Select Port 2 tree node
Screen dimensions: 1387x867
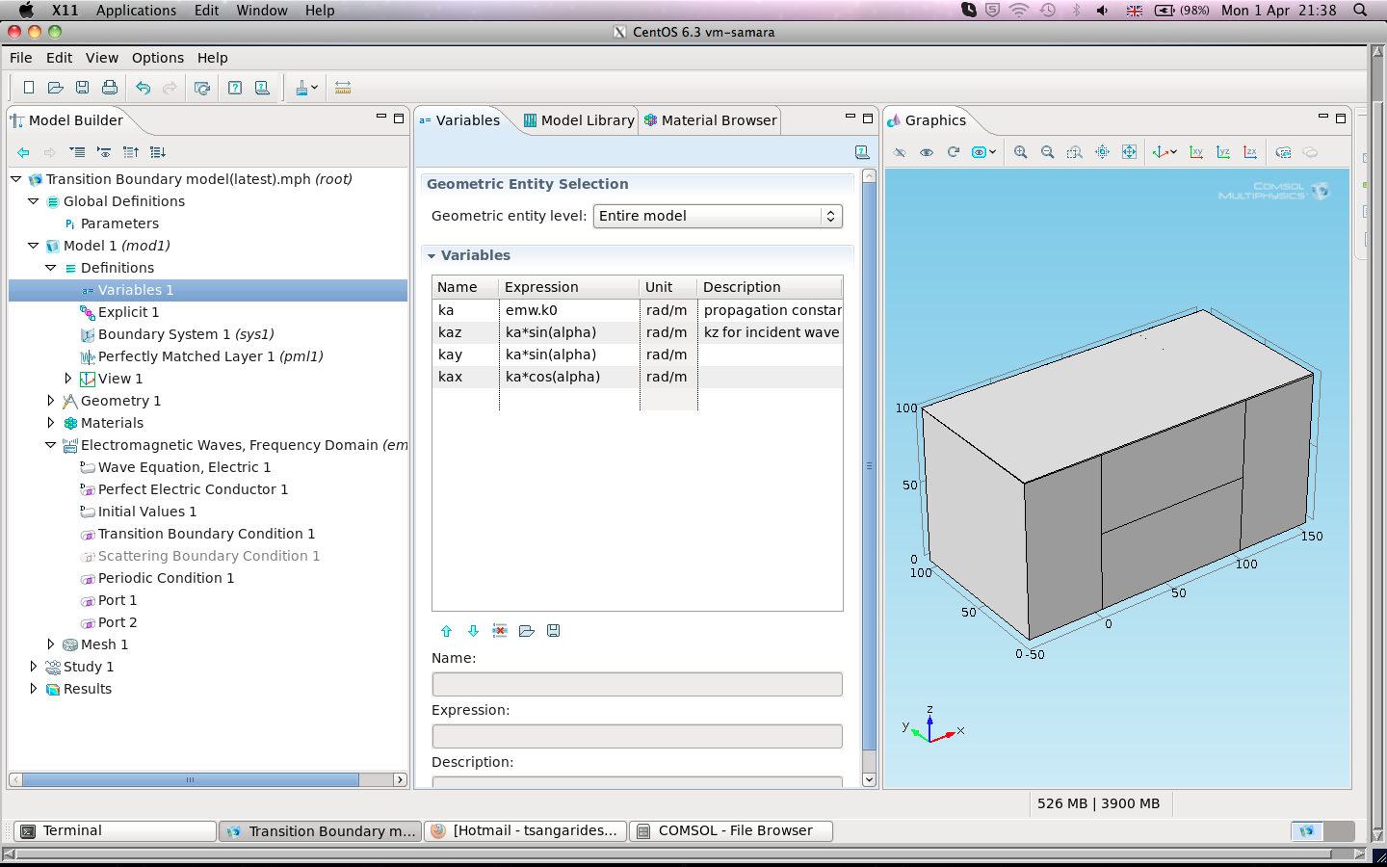(x=118, y=622)
